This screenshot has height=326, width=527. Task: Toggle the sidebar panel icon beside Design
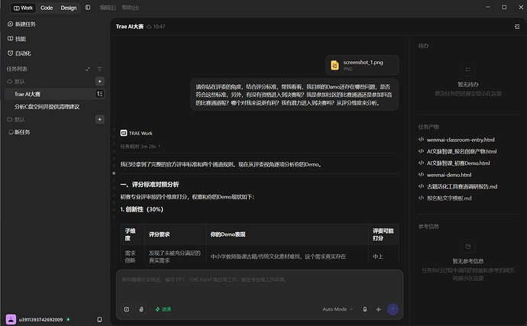(x=88, y=8)
